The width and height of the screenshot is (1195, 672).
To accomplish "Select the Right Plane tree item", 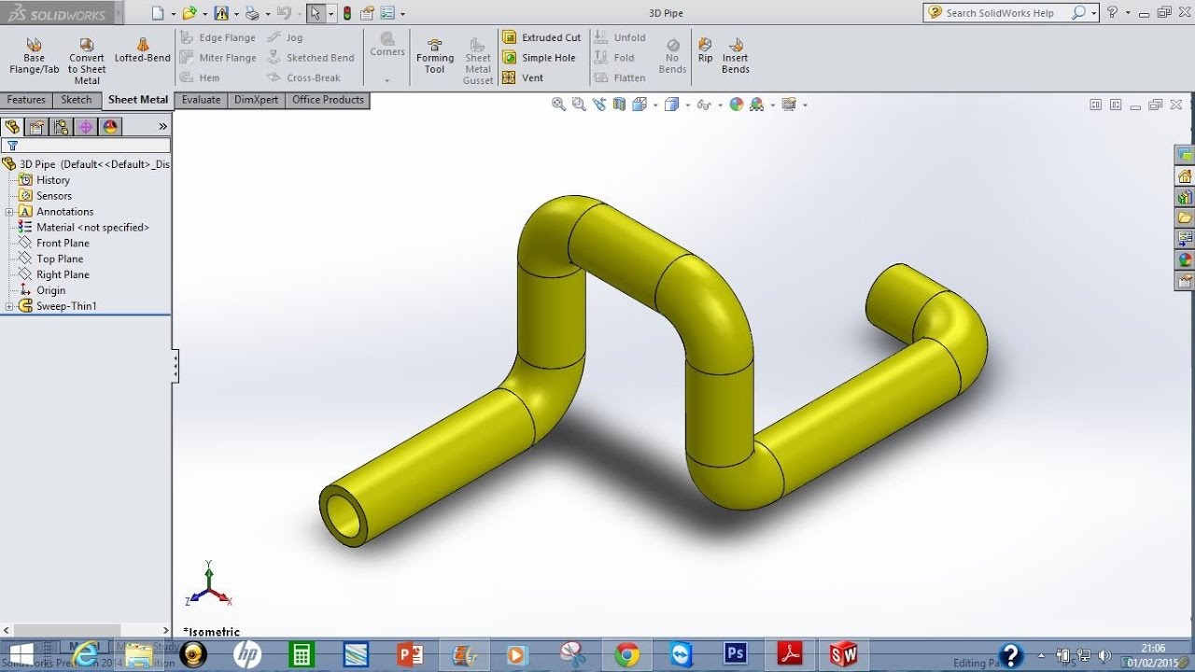I will (x=54, y=275).
